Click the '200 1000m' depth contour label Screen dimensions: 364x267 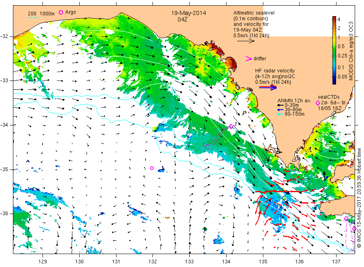click(41, 14)
